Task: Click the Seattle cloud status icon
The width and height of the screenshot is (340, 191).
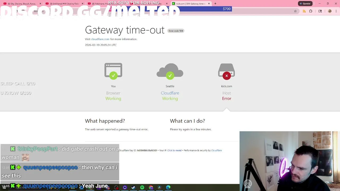Action: (170, 71)
